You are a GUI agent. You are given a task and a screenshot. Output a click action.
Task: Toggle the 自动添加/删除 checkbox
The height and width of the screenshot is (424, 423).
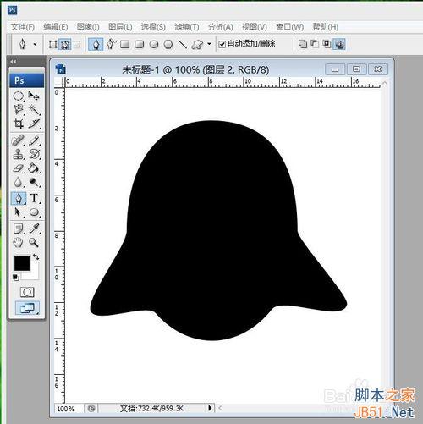[x=222, y=44]
